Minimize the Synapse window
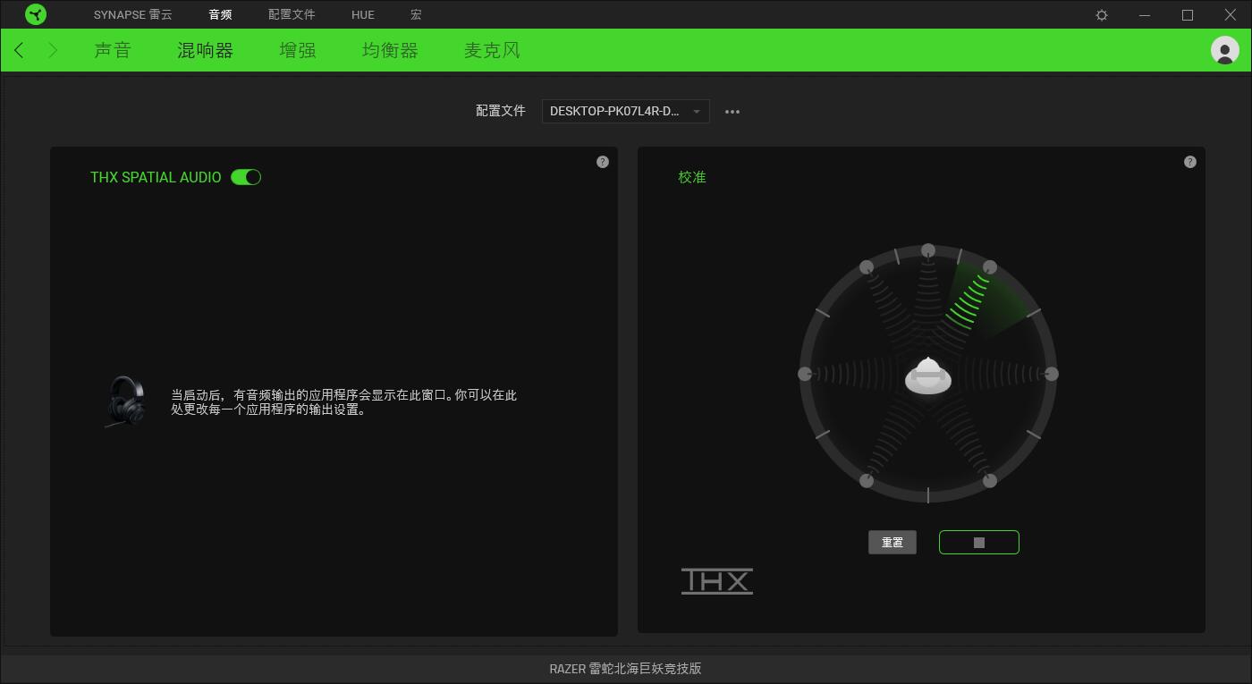 [x=1145, y=15]
